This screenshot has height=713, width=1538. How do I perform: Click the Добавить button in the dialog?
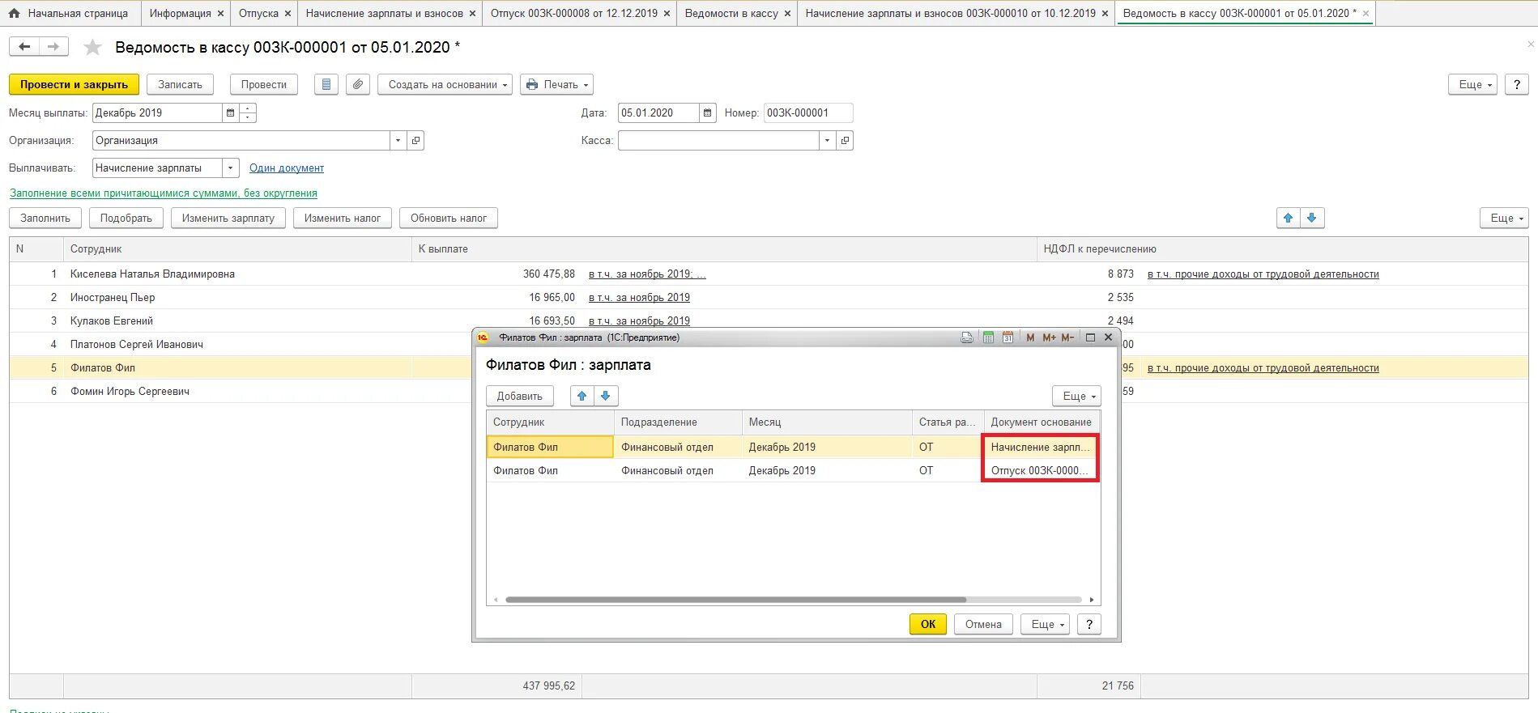point(520,396)
